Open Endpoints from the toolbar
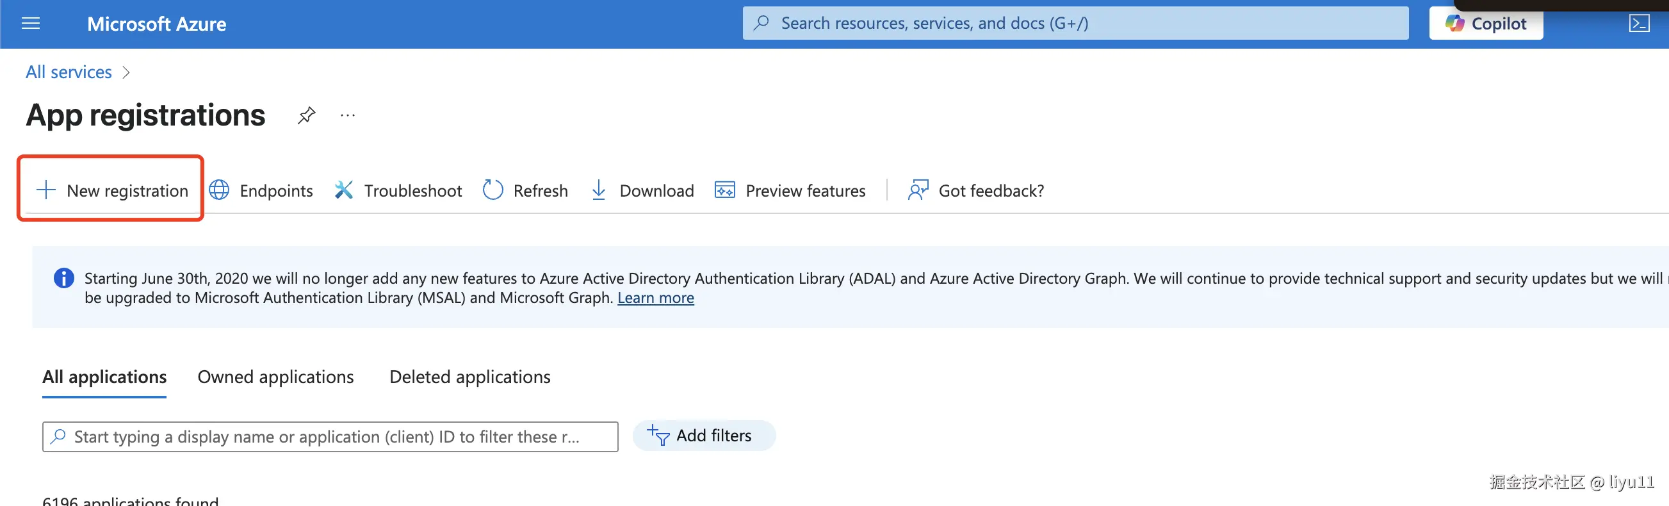This screenshot has height=506, width=1669. click(x=261, y=190)
